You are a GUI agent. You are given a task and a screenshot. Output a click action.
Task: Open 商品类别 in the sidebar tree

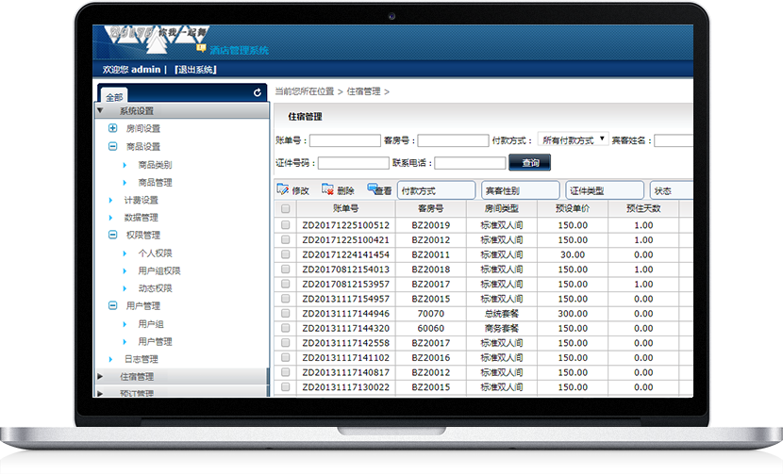155,164
